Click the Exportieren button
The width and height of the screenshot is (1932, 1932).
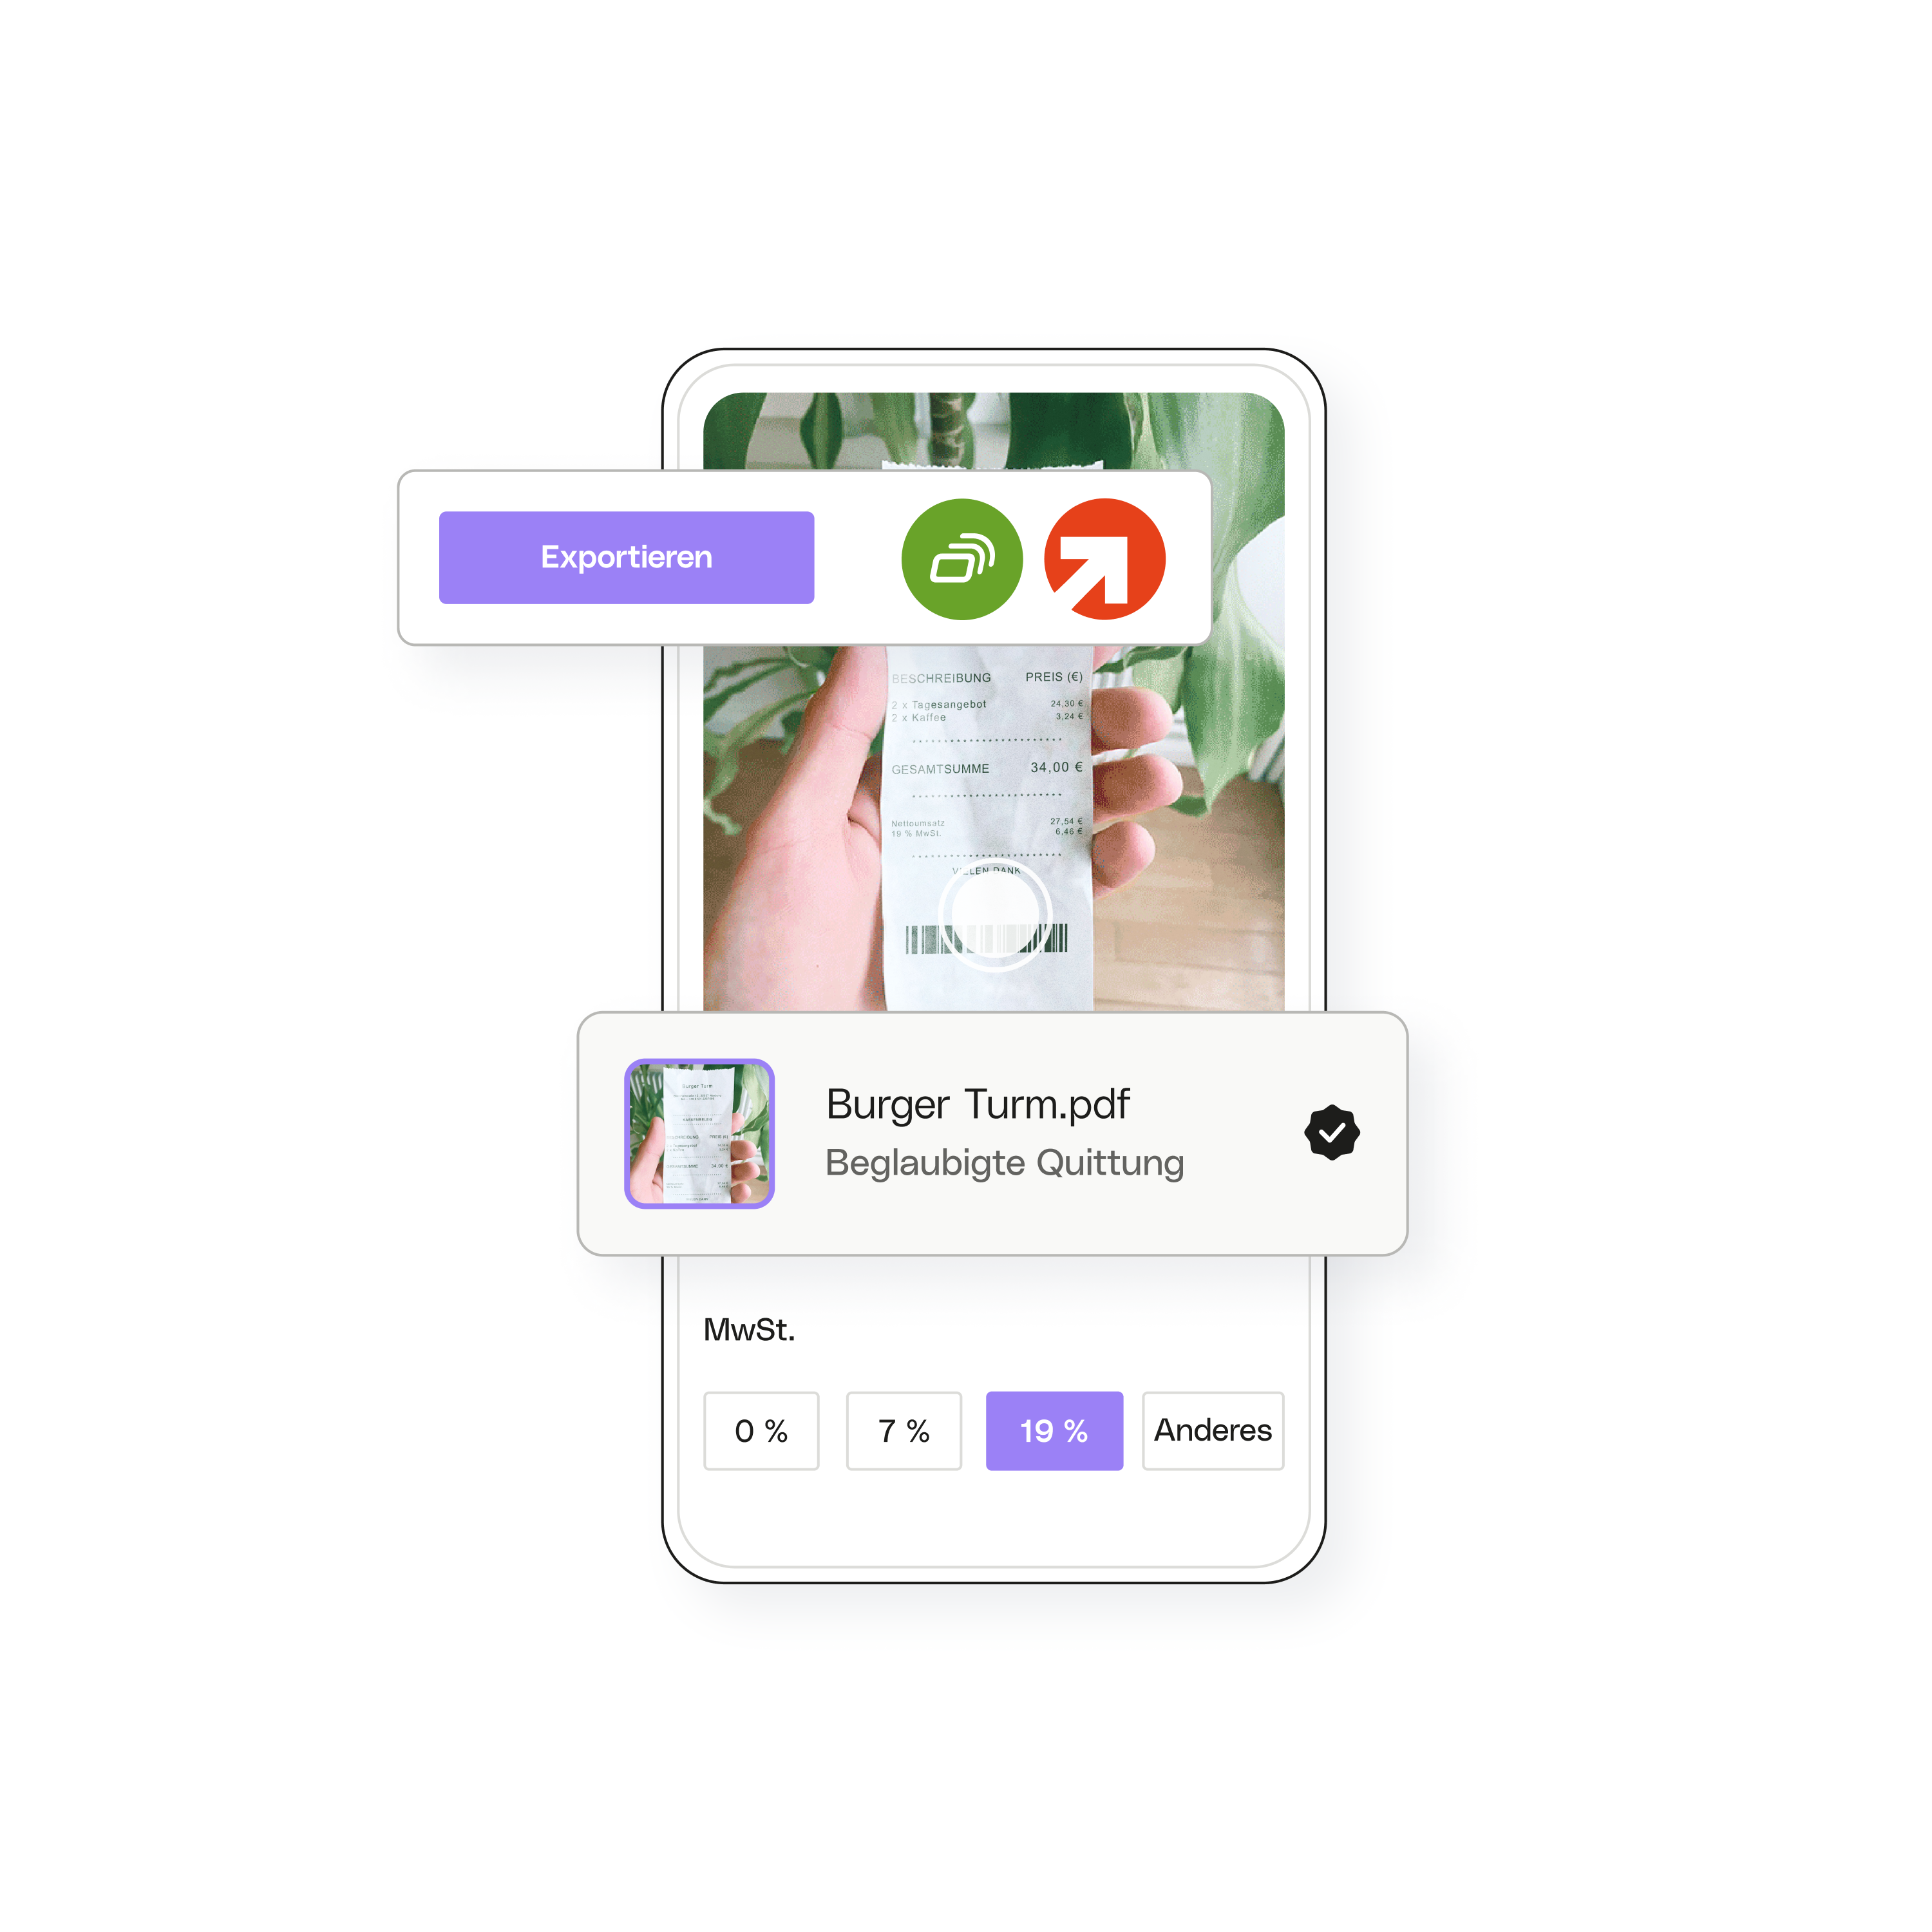(626, 557)
